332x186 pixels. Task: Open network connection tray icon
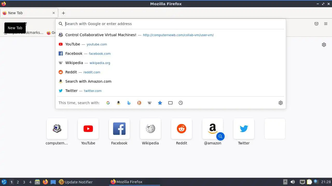(x=302, y=182)
